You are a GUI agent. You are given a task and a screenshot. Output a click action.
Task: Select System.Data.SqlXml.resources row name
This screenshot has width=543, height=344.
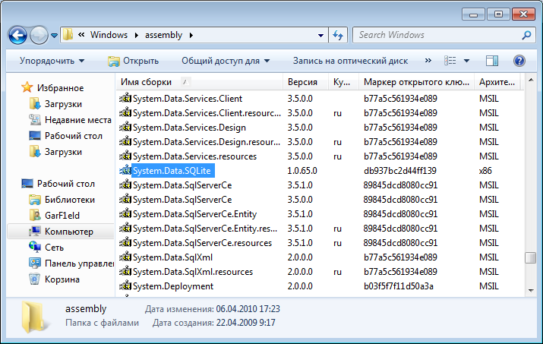click(193, 272)
